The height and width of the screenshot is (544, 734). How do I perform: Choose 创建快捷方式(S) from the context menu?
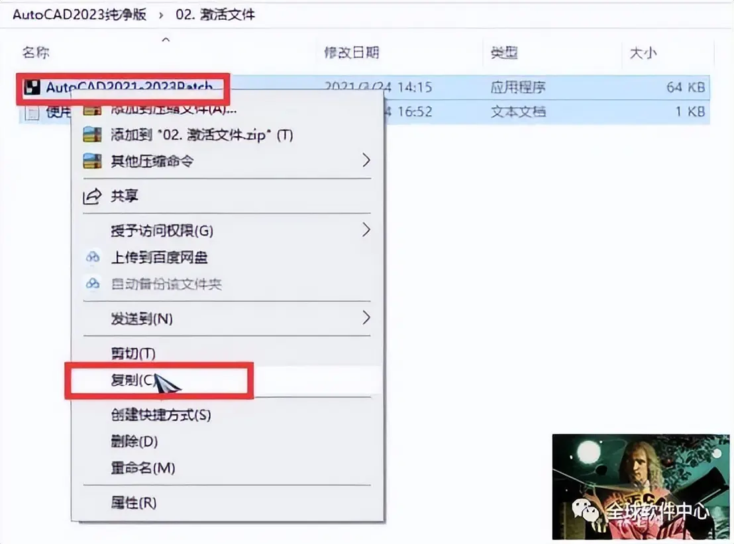click(161, 415)
